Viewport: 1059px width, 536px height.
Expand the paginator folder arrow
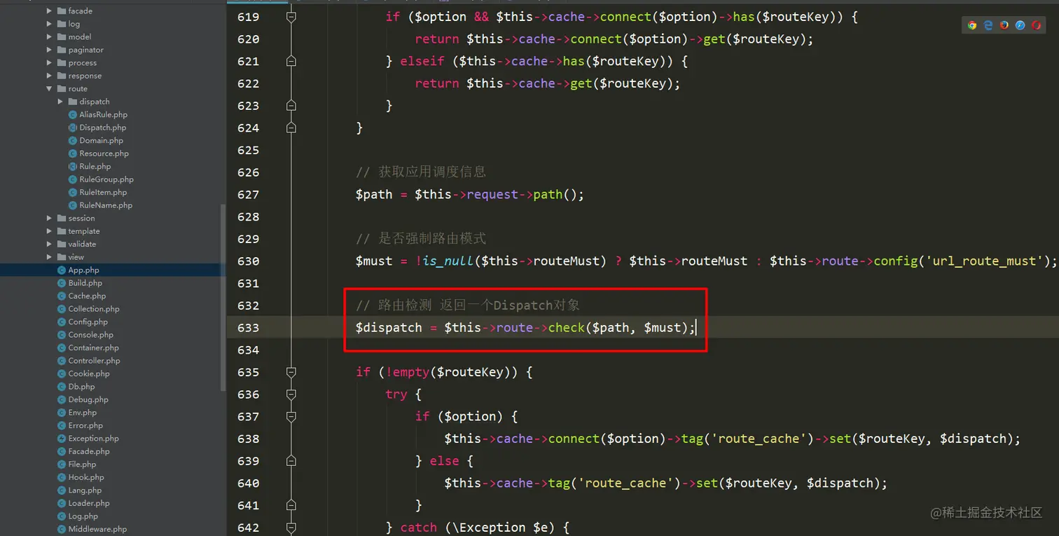pyautogui.click(x=50, y=50)
